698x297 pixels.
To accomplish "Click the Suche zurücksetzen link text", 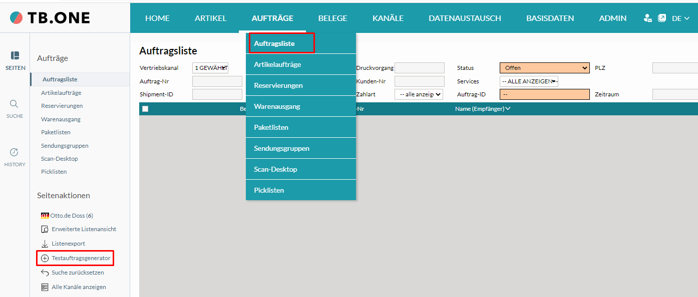I will point(78,273).
